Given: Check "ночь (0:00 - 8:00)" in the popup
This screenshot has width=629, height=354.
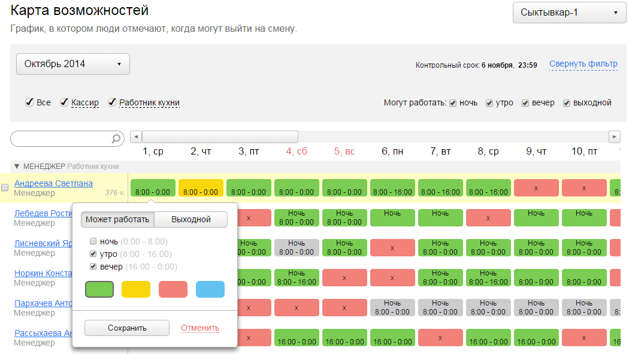Looking at the screenshot, I should pyautogui.click(x=93, y=241).
